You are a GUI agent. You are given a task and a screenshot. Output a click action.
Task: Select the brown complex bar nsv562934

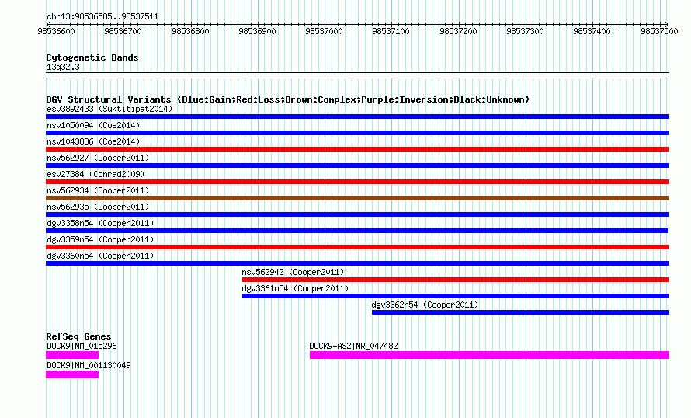357,198
